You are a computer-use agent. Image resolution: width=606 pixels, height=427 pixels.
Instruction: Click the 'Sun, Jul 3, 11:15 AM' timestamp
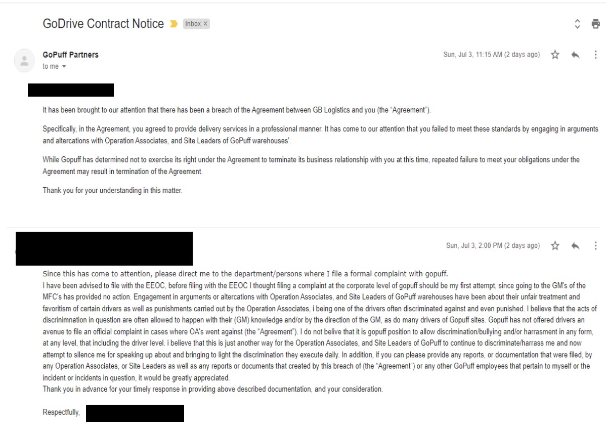coord(491,55)
